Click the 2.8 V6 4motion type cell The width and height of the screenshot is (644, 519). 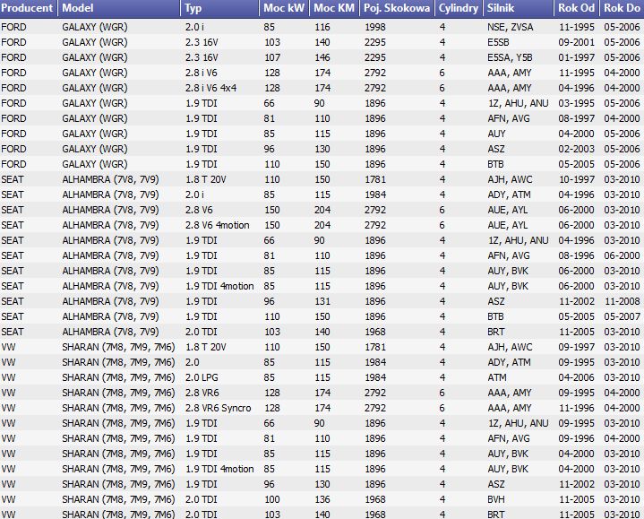point(217,225)
